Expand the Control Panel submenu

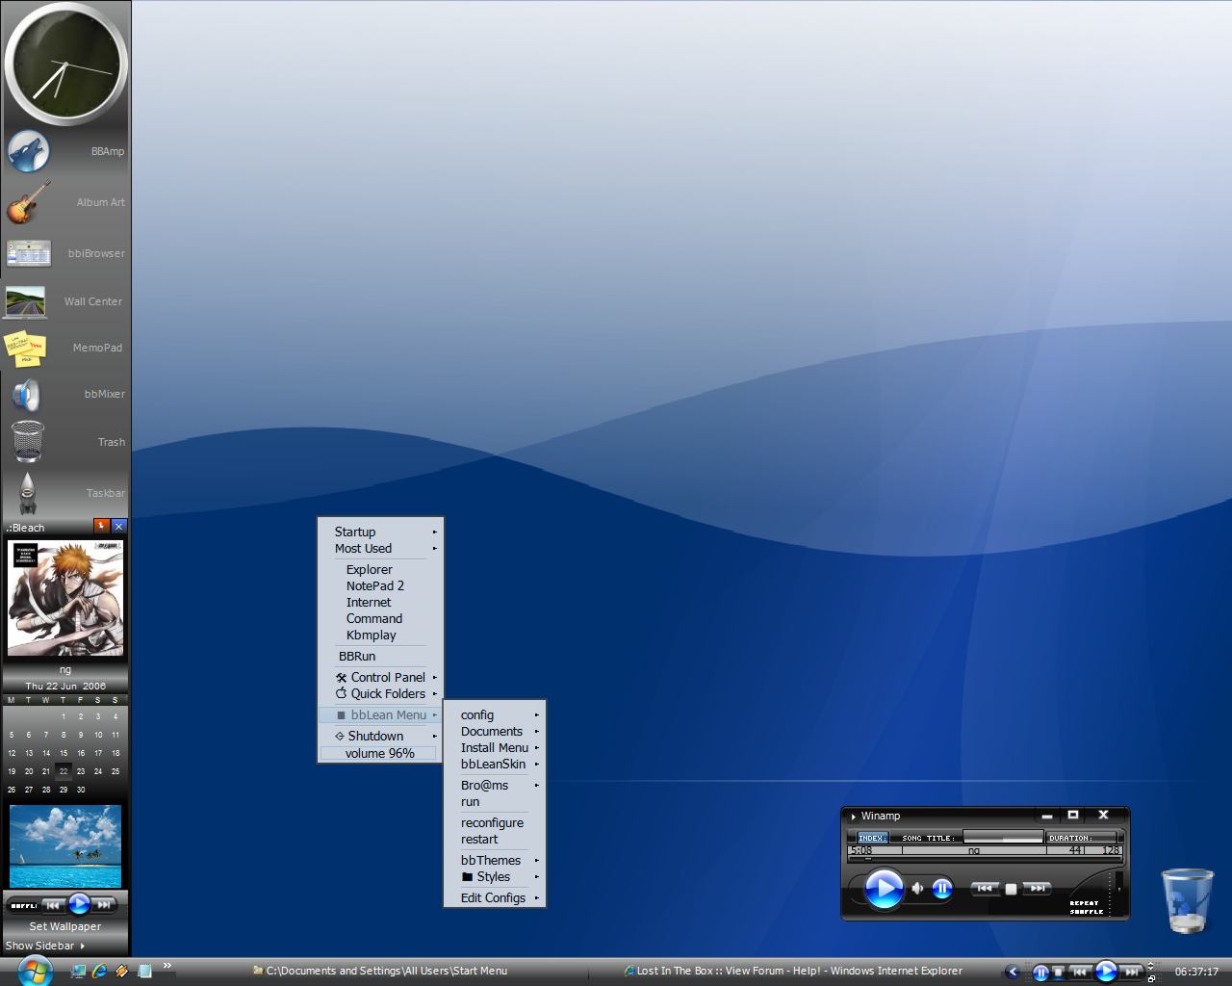[x=387, y=677]
